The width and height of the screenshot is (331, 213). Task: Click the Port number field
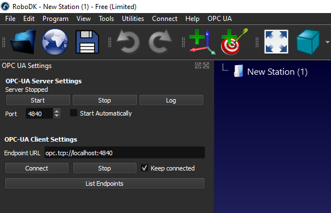pos(39,114)
